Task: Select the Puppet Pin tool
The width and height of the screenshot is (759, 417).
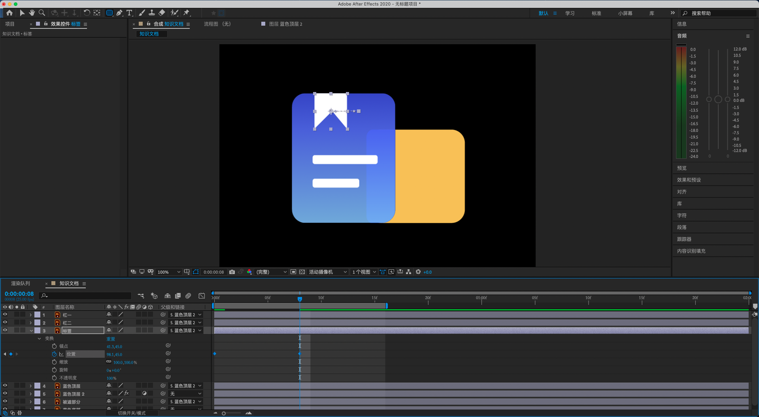Action: coord(187,13)
